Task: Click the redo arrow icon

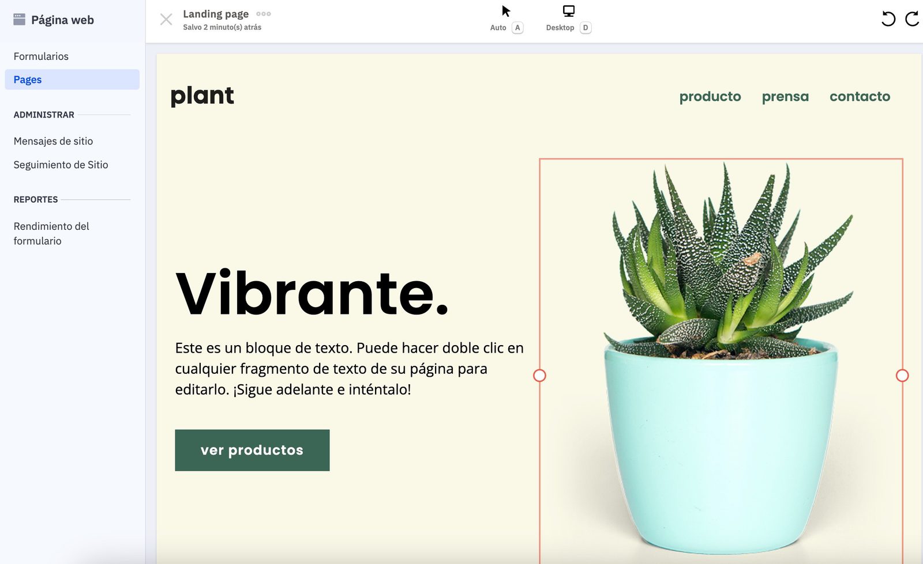Action: [x=912, y=19]
